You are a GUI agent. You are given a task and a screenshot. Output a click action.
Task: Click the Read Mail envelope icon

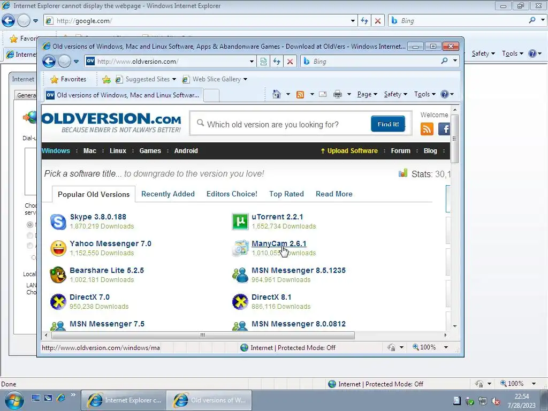click(323, 94)
